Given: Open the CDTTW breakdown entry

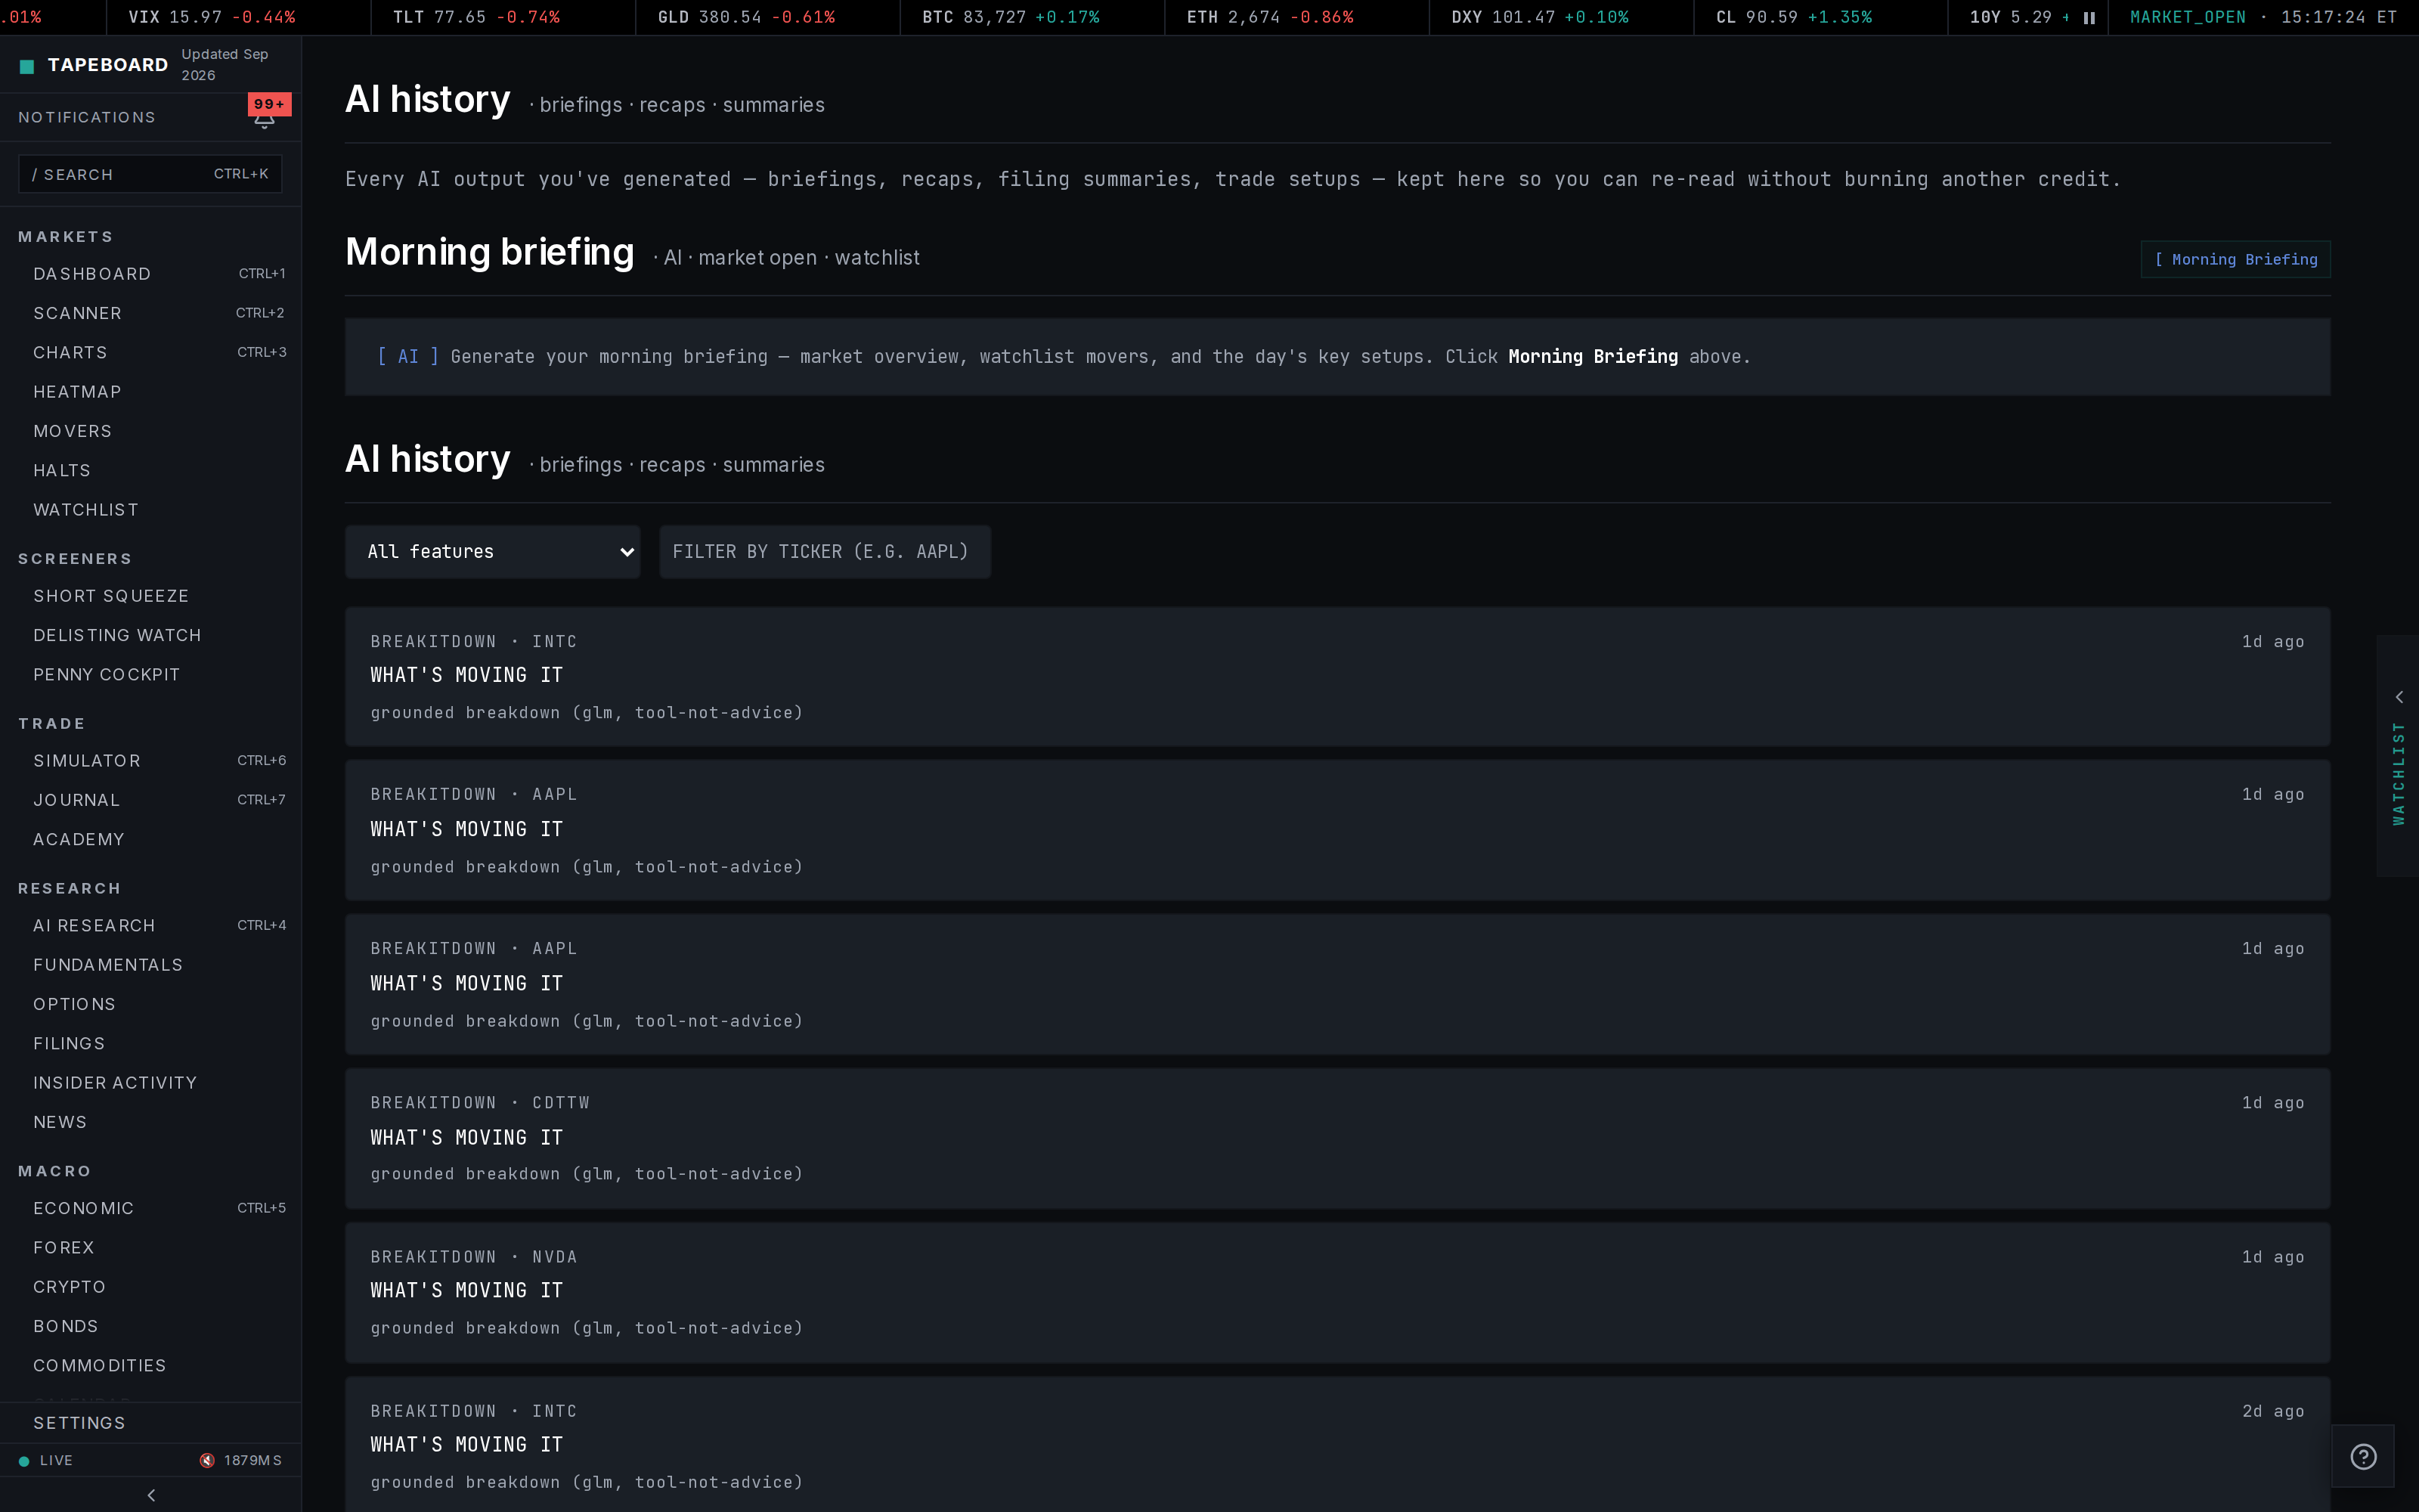Looking at the screenshot, I should (x=1337, y=1138).
